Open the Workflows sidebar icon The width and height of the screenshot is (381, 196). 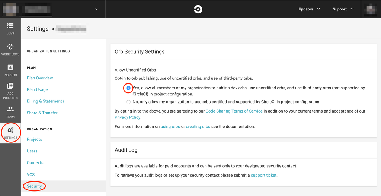(10, 47)
